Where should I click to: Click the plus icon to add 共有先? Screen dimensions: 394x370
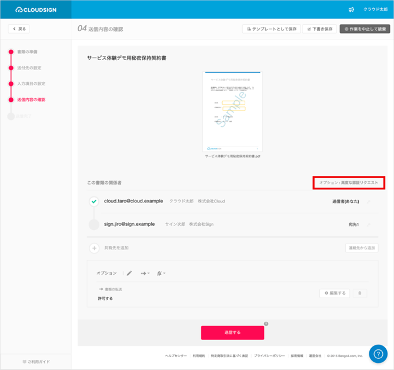pos(94,248)
